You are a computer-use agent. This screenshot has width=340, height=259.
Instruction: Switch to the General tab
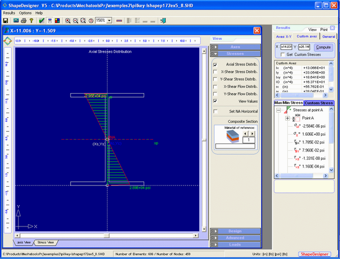tap(329, 36)
